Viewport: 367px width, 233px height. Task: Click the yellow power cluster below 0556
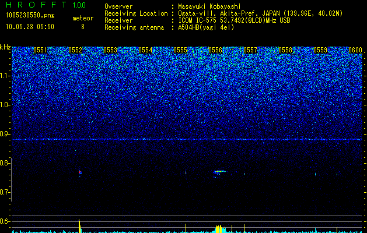click(220, 229)
